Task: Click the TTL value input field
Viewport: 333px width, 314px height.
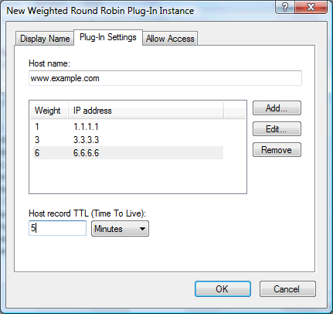Action: (57, 228)
